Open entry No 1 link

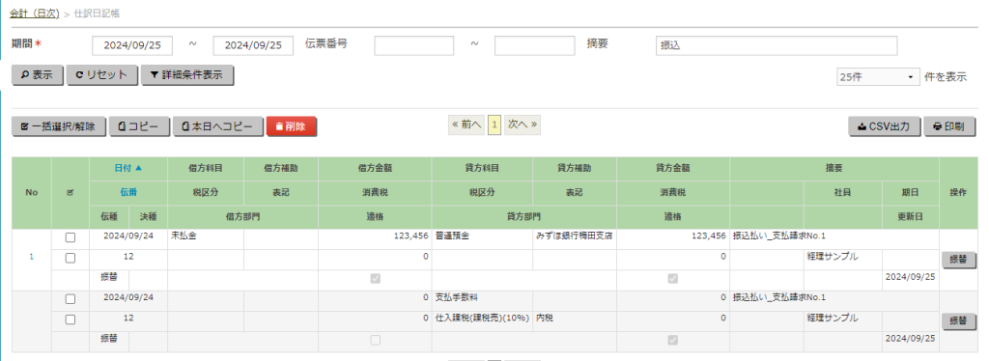point(32,257)
